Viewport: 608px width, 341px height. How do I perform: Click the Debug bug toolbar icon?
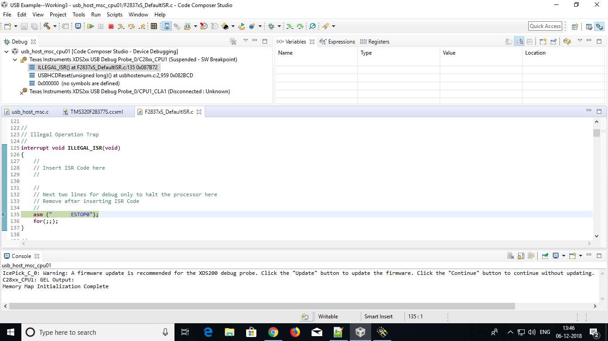pos(271,26)
